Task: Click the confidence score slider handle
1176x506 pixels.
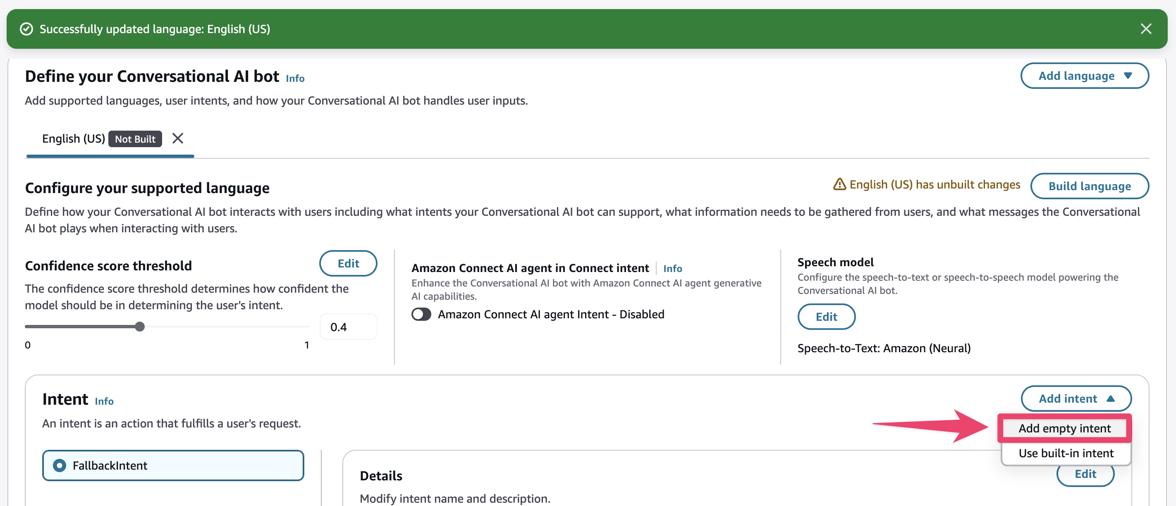Action: coord(140,327)
